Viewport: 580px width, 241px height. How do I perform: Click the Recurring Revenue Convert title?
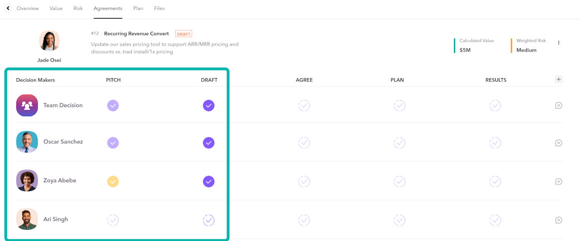pos(136,33)
